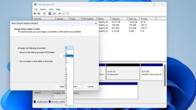The image size is (196, 110).
Task: Collapse the drive letter combo box showing E
Action: point(69,48)
